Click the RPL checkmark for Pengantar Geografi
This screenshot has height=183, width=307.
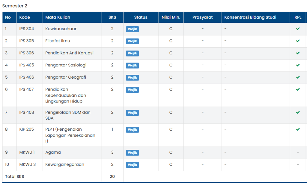(298, 77)
